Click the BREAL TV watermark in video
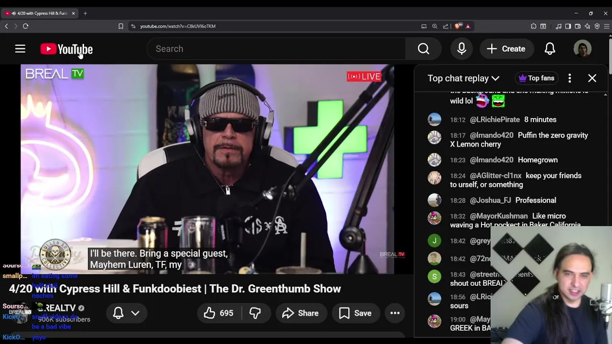Image resolution: width=612 pixels, height=344 pixels. tap(55, 74)
